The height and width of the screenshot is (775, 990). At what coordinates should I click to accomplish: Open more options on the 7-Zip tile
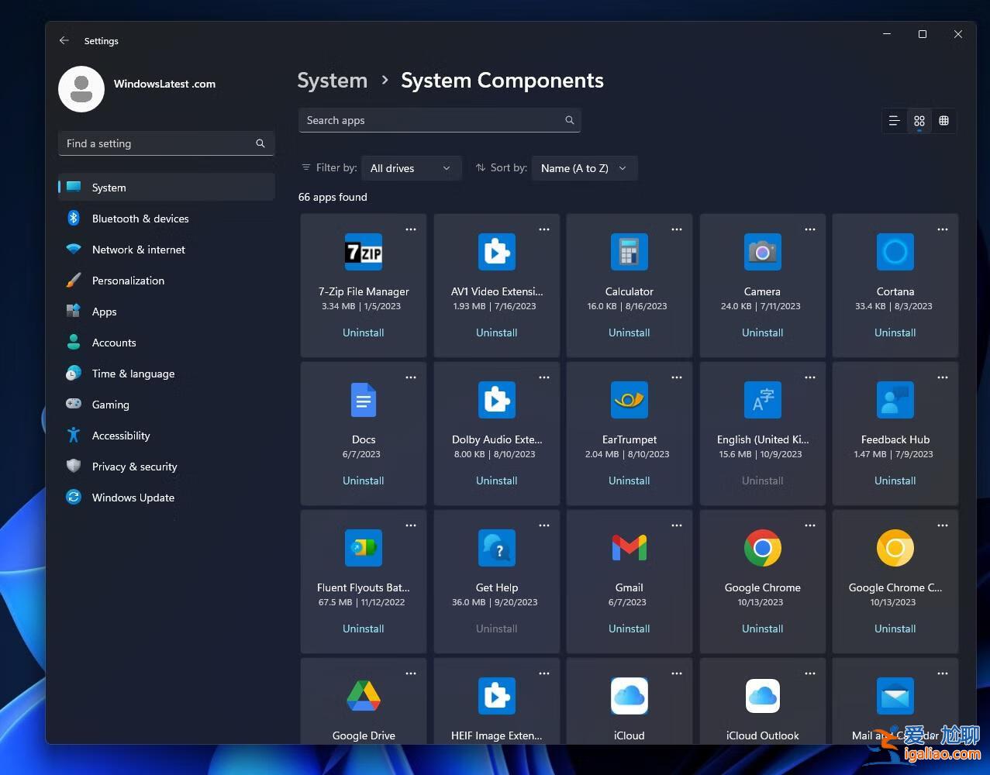[x=411, y=229]
